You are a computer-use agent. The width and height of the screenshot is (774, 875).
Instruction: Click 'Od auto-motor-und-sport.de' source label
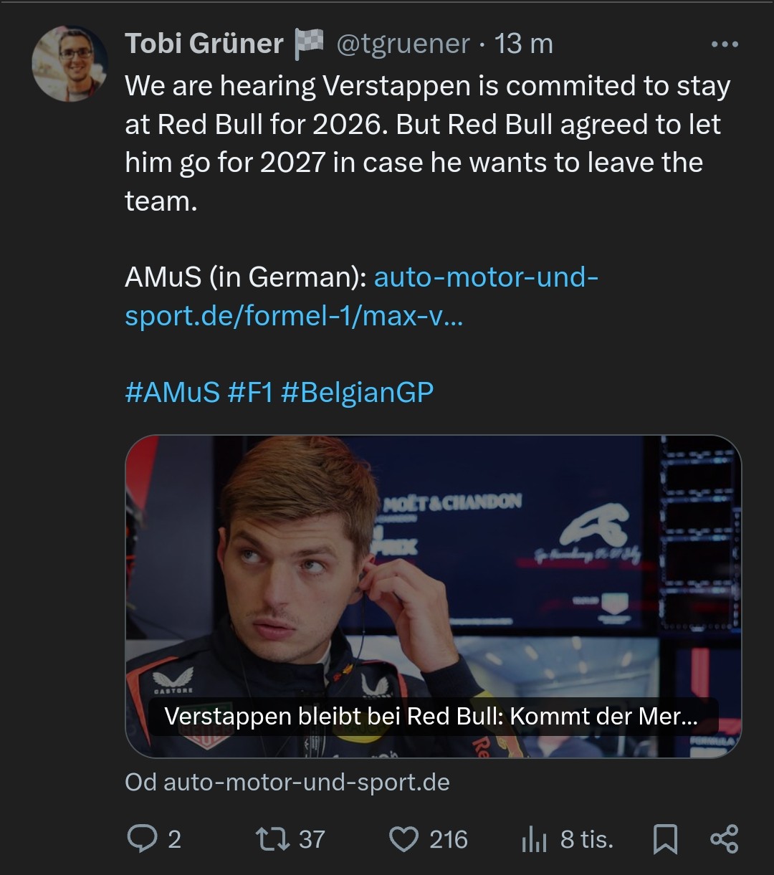click(x=287, y=782)
